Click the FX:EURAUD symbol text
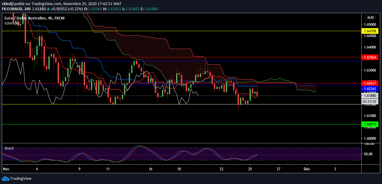This screenshot has width=382, height=184. (14, 9)
